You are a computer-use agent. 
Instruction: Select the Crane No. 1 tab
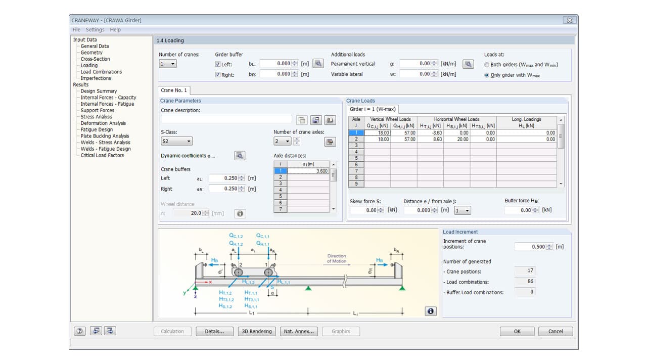[174, 90]
